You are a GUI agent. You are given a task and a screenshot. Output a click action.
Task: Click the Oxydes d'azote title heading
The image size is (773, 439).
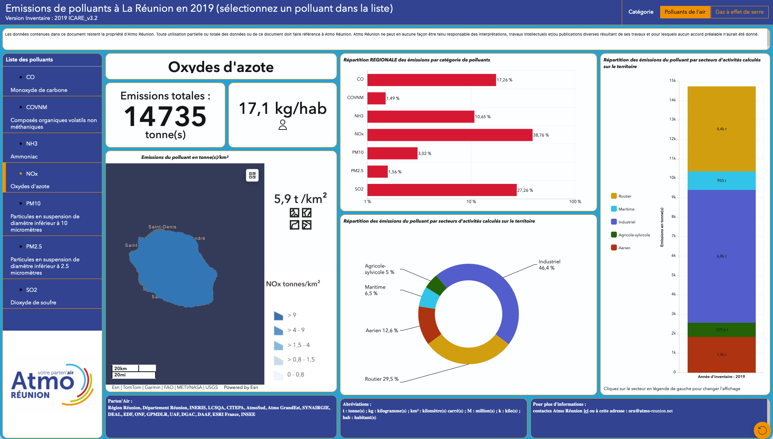221,67
